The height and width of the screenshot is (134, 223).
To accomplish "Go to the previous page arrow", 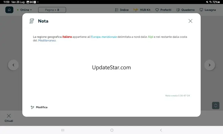I will [13, 65].
